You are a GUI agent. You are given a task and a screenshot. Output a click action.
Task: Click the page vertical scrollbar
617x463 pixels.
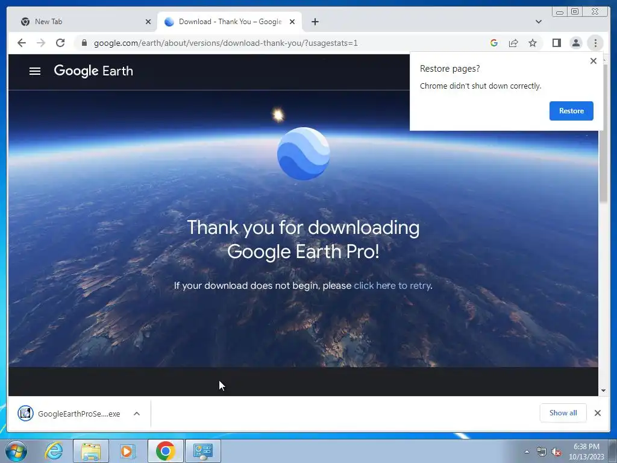click(x=603, y=134)
